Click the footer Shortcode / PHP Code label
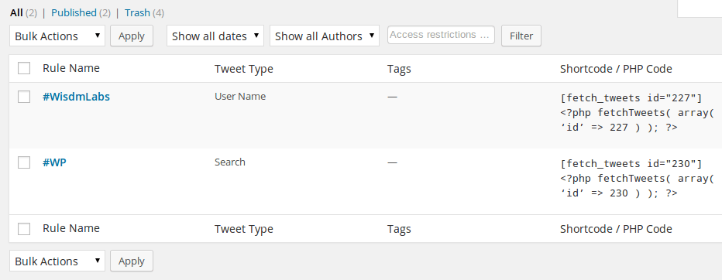The width and height of the screenshot is (722, 280). tap(616, 229)
